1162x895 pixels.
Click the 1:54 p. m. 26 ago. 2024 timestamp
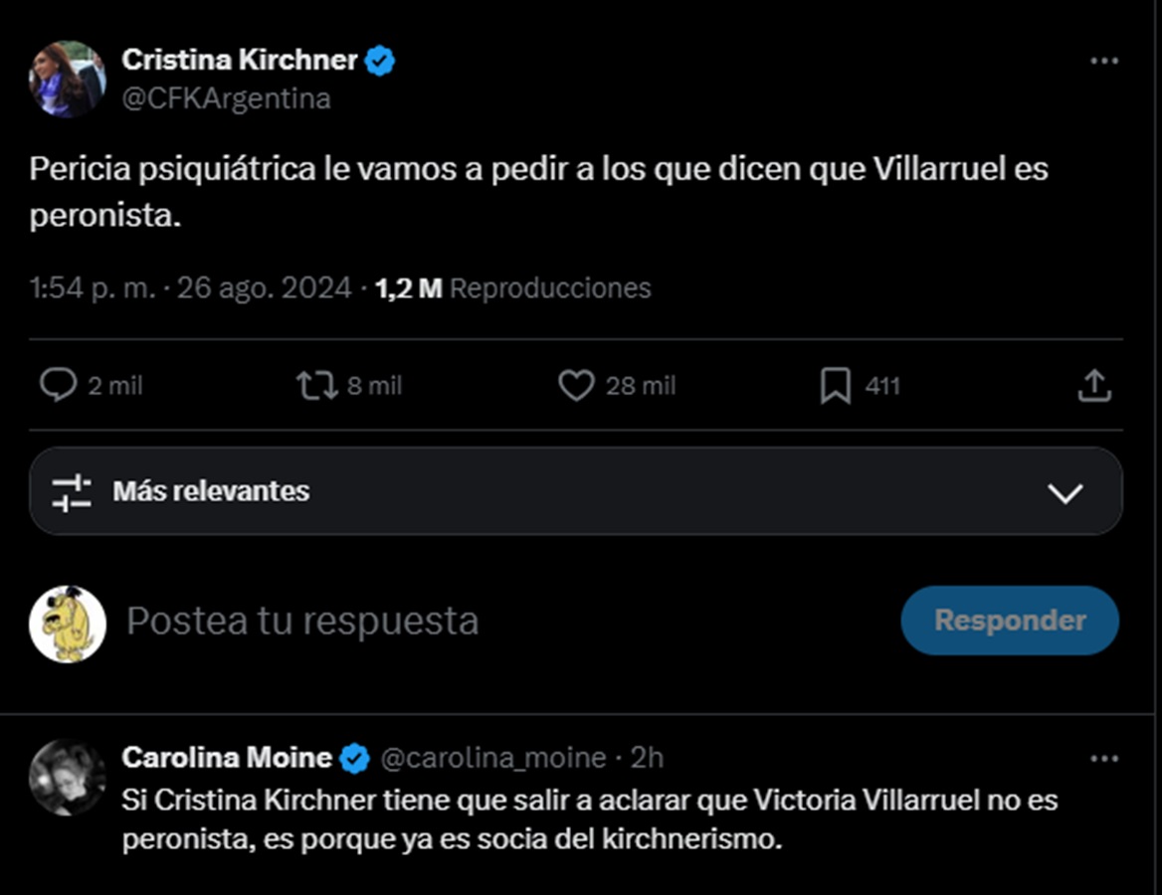coord(190,288)
